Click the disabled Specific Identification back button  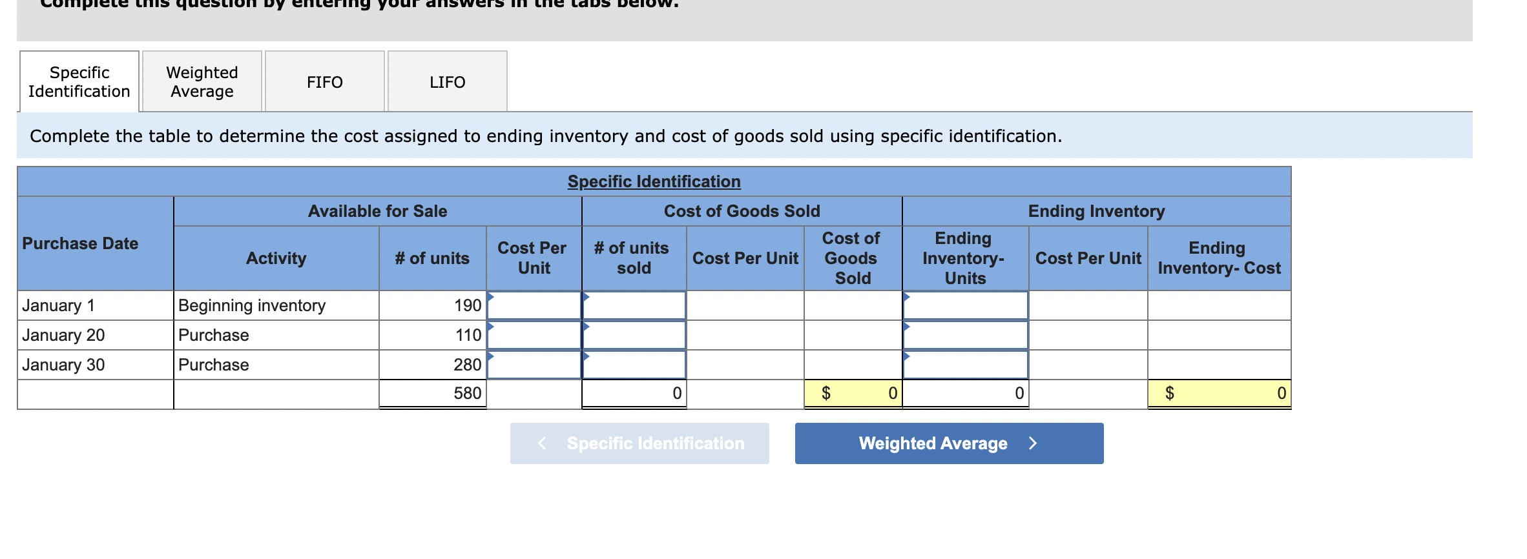[639, 443]
